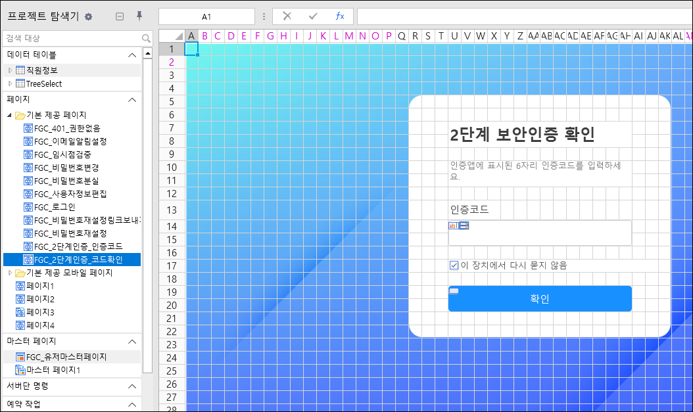Viewport: 693px width, 412px height.
Task: Collapse the 마스터 페이지 section chevron
Action: coord(131,341)
